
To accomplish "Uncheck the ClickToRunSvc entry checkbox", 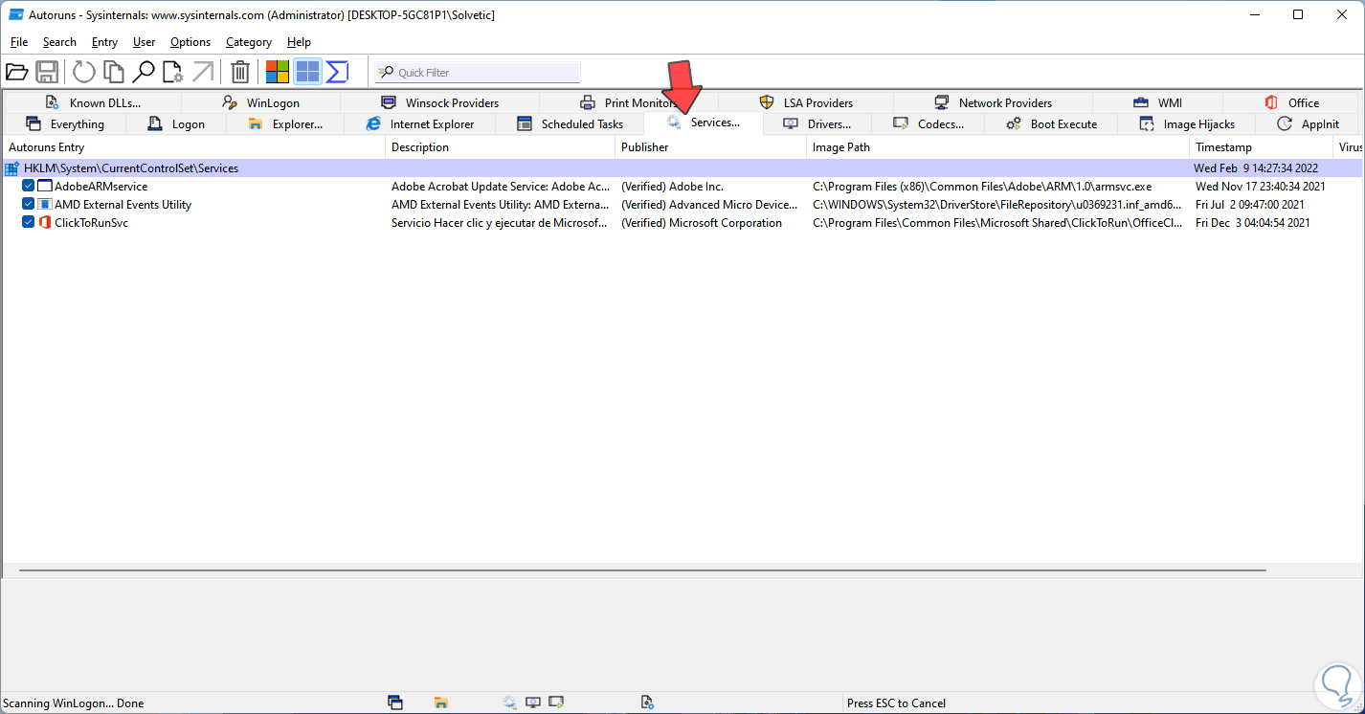I will [29, 223].
